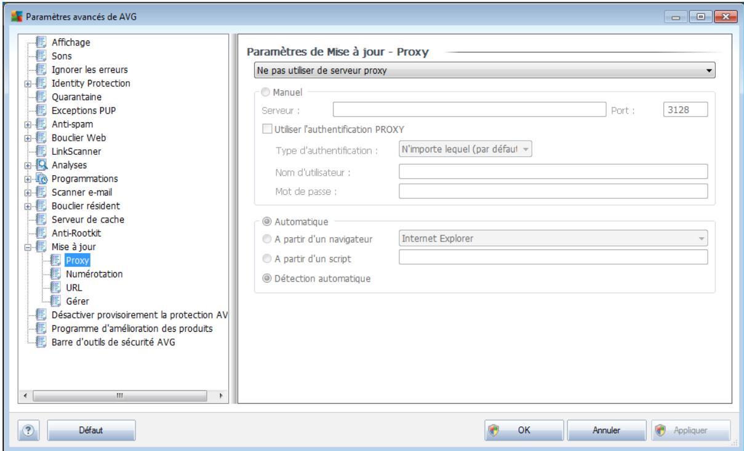Screen dimensions: 744x451
Task: Click the Port field showing 3128
Action: 686,109
